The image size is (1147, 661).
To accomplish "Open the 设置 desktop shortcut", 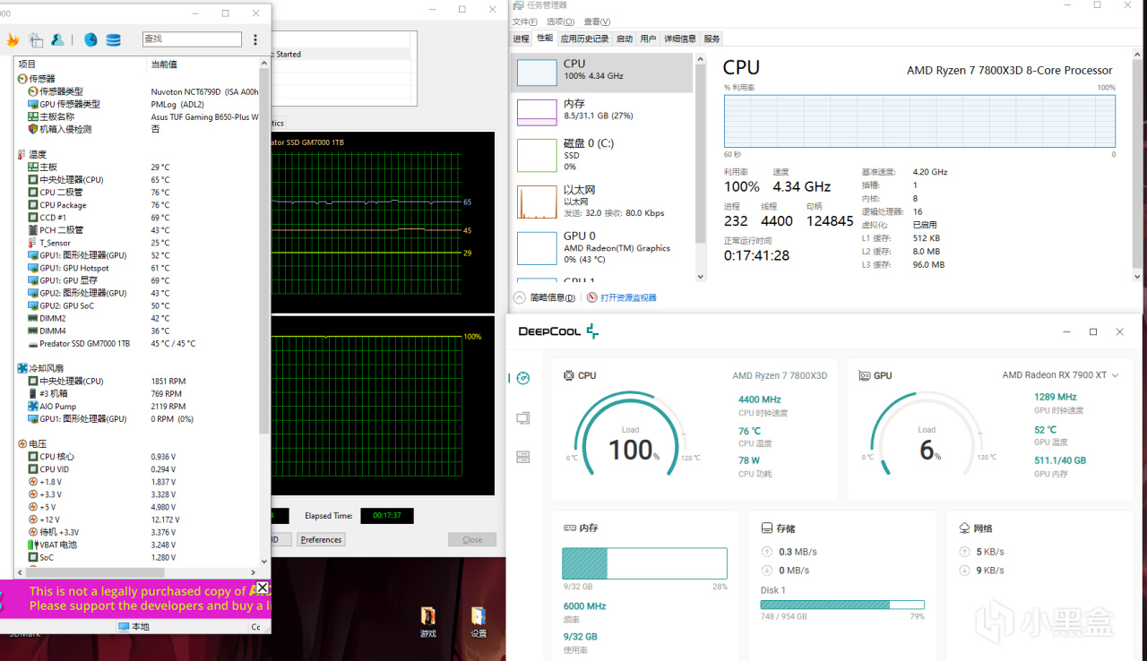I will tap(479, 621).
